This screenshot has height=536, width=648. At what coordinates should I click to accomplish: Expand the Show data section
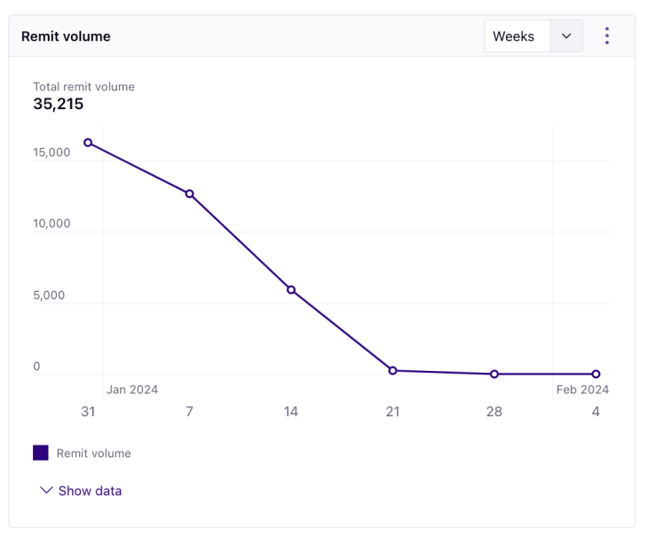[x=81, y=491]
